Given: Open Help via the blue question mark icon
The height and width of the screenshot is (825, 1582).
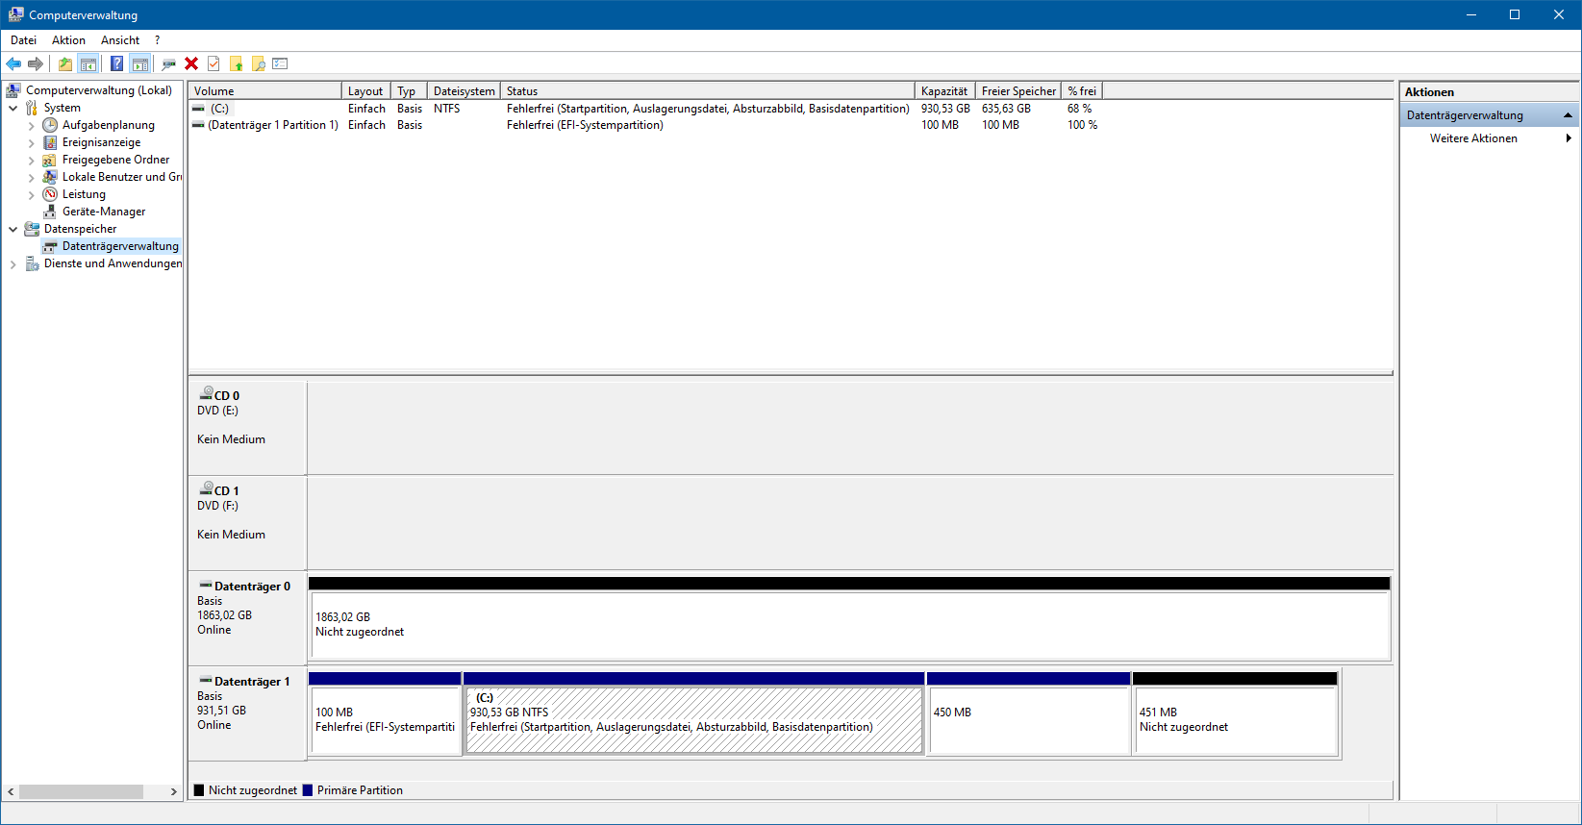Looking at the screenshot, I should pyautogui.click(x=116, y=63).
